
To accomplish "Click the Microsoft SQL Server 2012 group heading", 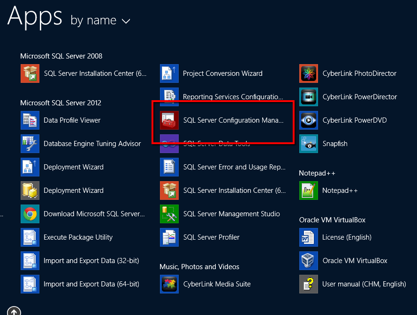I will tap(61, 103).
